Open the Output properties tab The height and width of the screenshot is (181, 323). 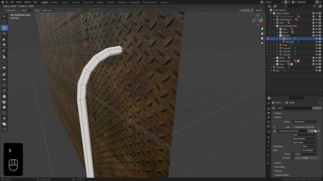pyautogui.click(x=268, y=113)
